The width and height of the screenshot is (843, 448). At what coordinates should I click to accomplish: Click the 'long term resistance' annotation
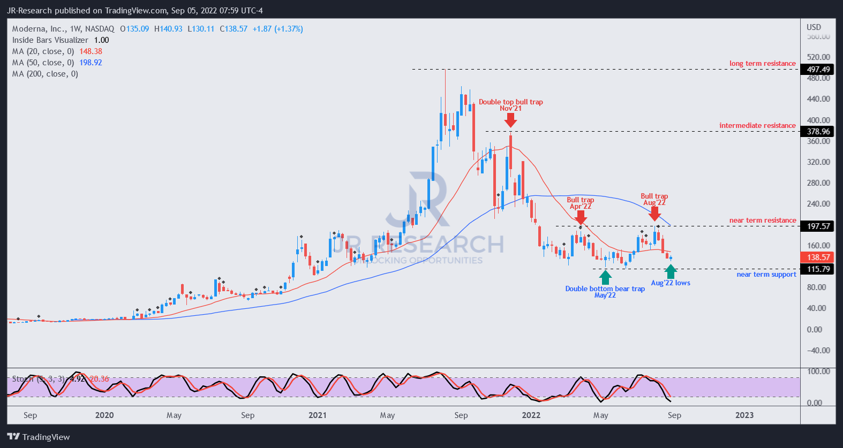point(763,64)
